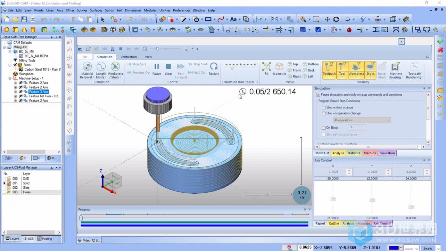Screen dimensions: 446x251
Task: Collapse the Machine Setup - 1 node
Action: pos(10,79)
